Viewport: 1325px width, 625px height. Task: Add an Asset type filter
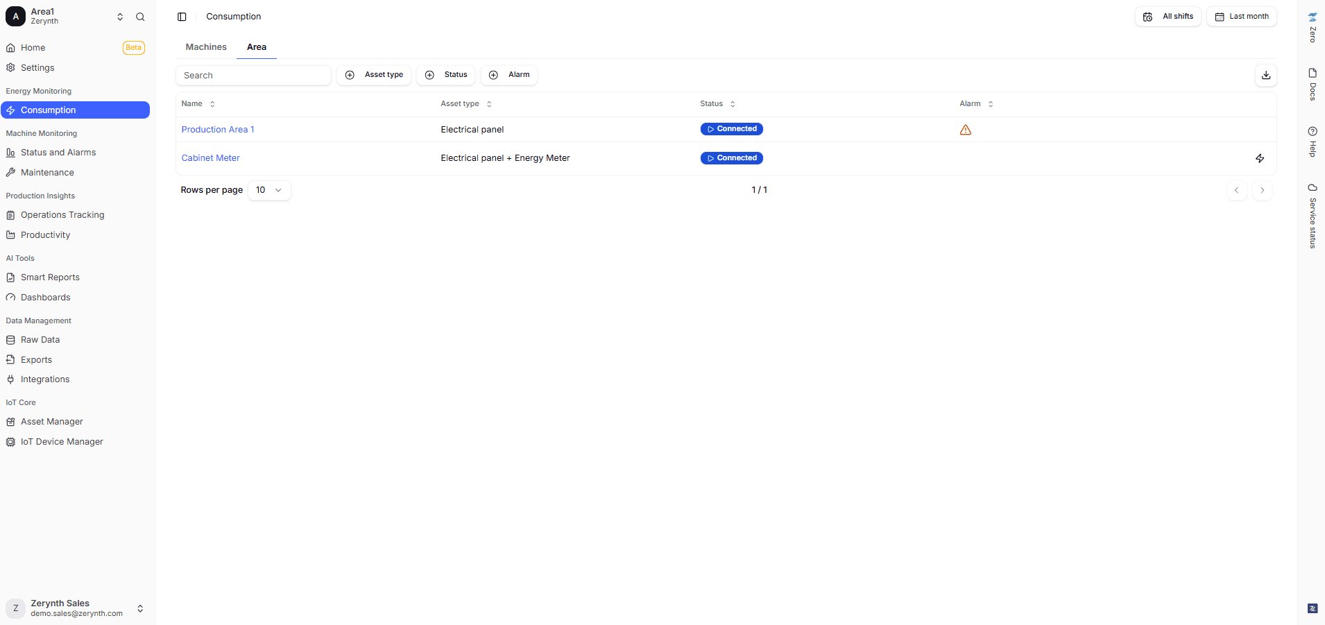click(x=374, y=75)
